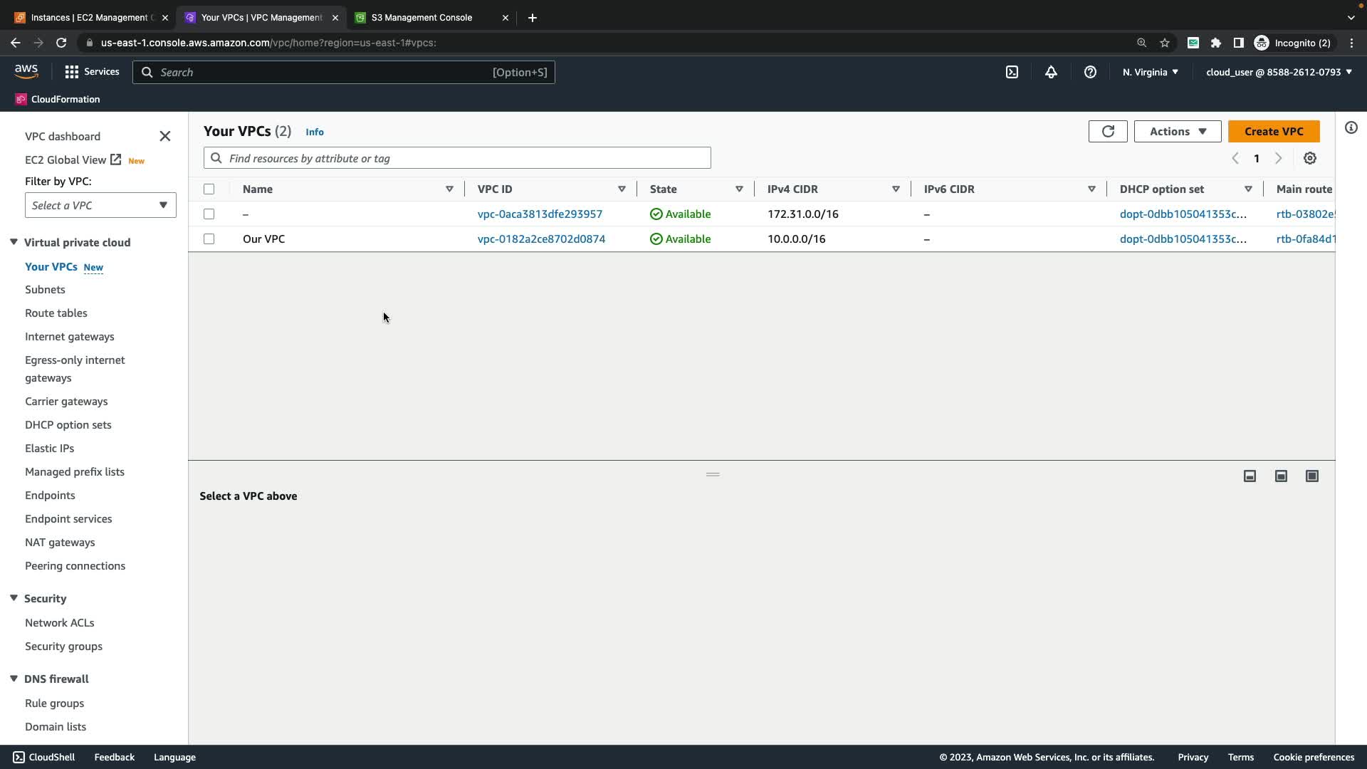The width and height of the screenshot is (1367, 769).
Task: Open the vpc-0182a2ce8702d0874 link
Action: click(541, 239)
